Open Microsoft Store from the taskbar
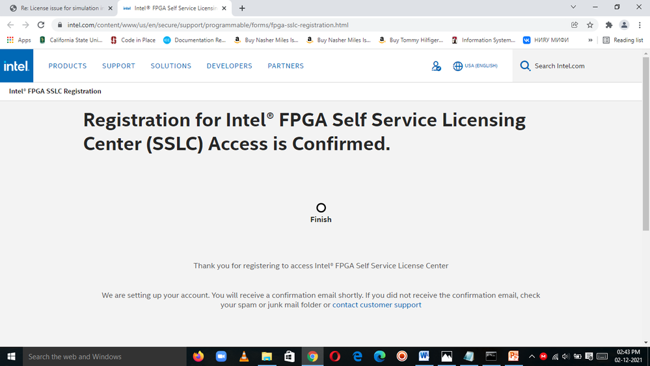This screenshot has width=650, height=366. point(290,356)
